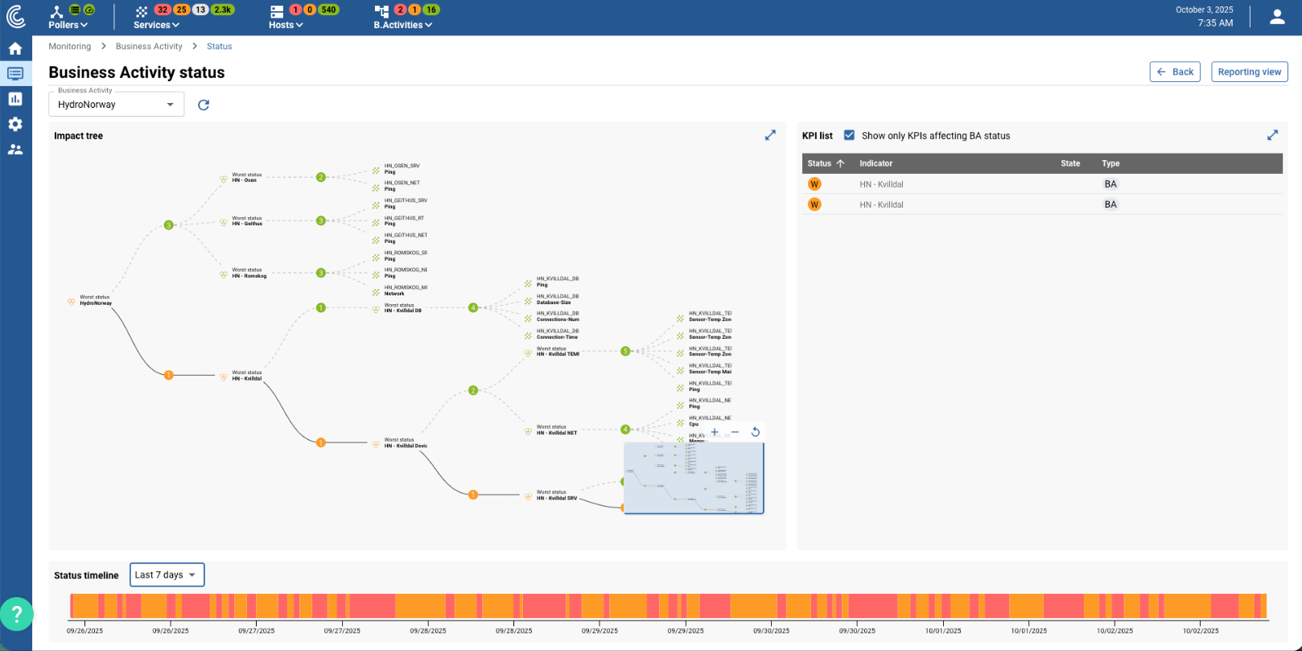Open the Administration users icon in sidebar

pyautogui.click(x=15, y=150)
